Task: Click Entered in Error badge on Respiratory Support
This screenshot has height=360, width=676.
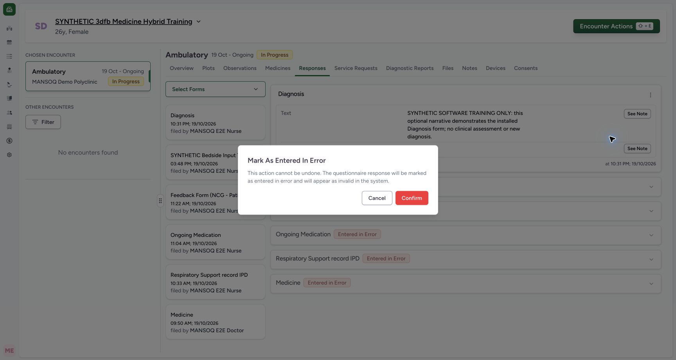Action: [x=386, y=258]
